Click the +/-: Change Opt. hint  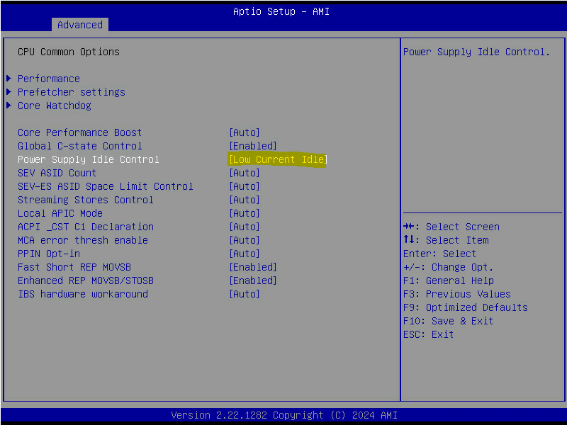click(x=448, y=267)
